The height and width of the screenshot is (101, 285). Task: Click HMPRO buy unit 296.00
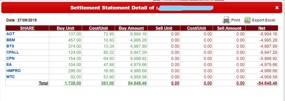click(75, 71)
